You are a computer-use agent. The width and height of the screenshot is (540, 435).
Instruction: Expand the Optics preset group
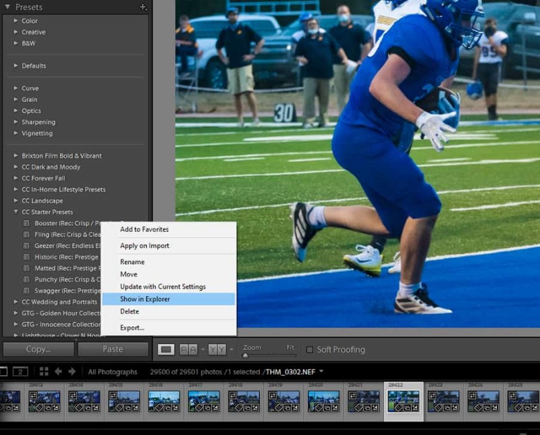click(16, 111)
